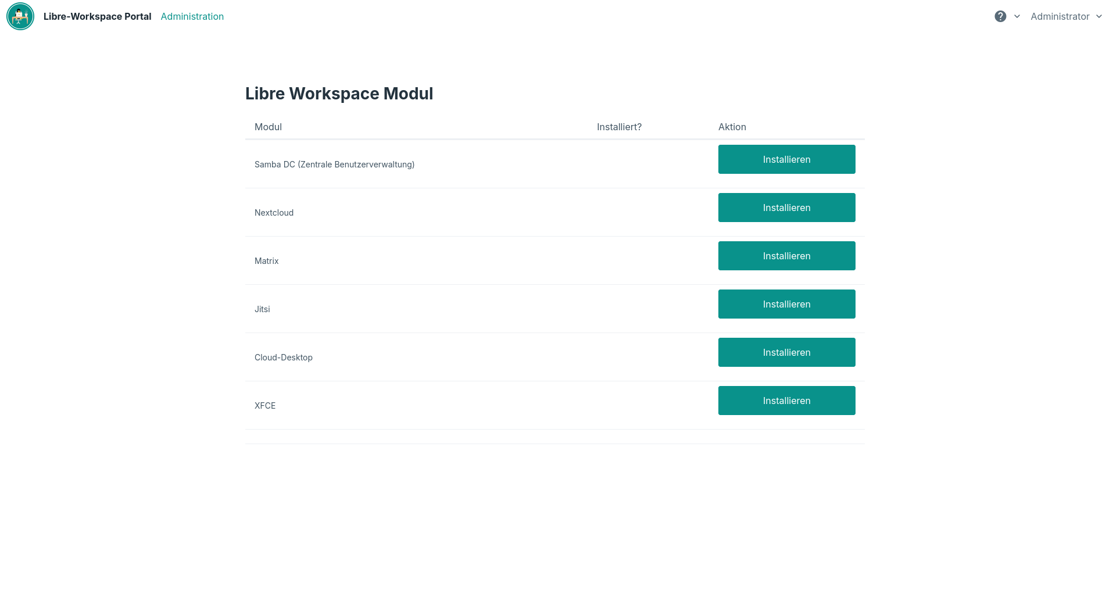Click the Modul column header
Viewport: 1113px width, 604px height.
pyautogui.click(x=268, y=127)
